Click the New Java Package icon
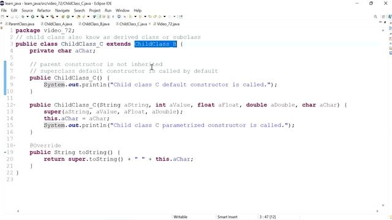The height and width of the screenshot is (220, 392). [62, 16]
